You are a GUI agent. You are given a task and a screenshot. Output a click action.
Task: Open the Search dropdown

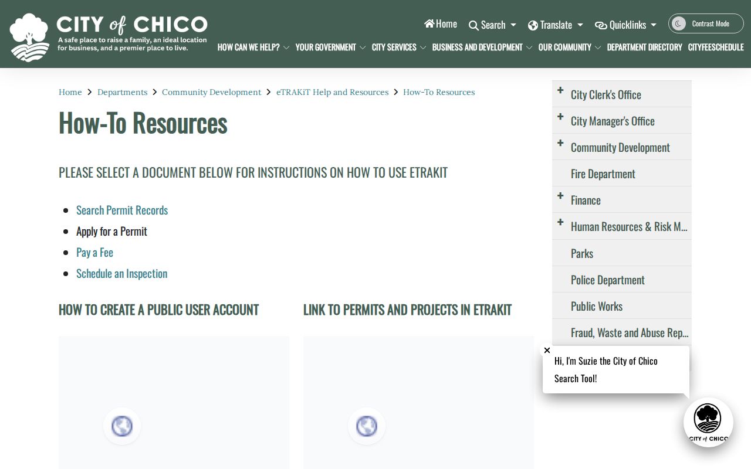coord(493,25)
